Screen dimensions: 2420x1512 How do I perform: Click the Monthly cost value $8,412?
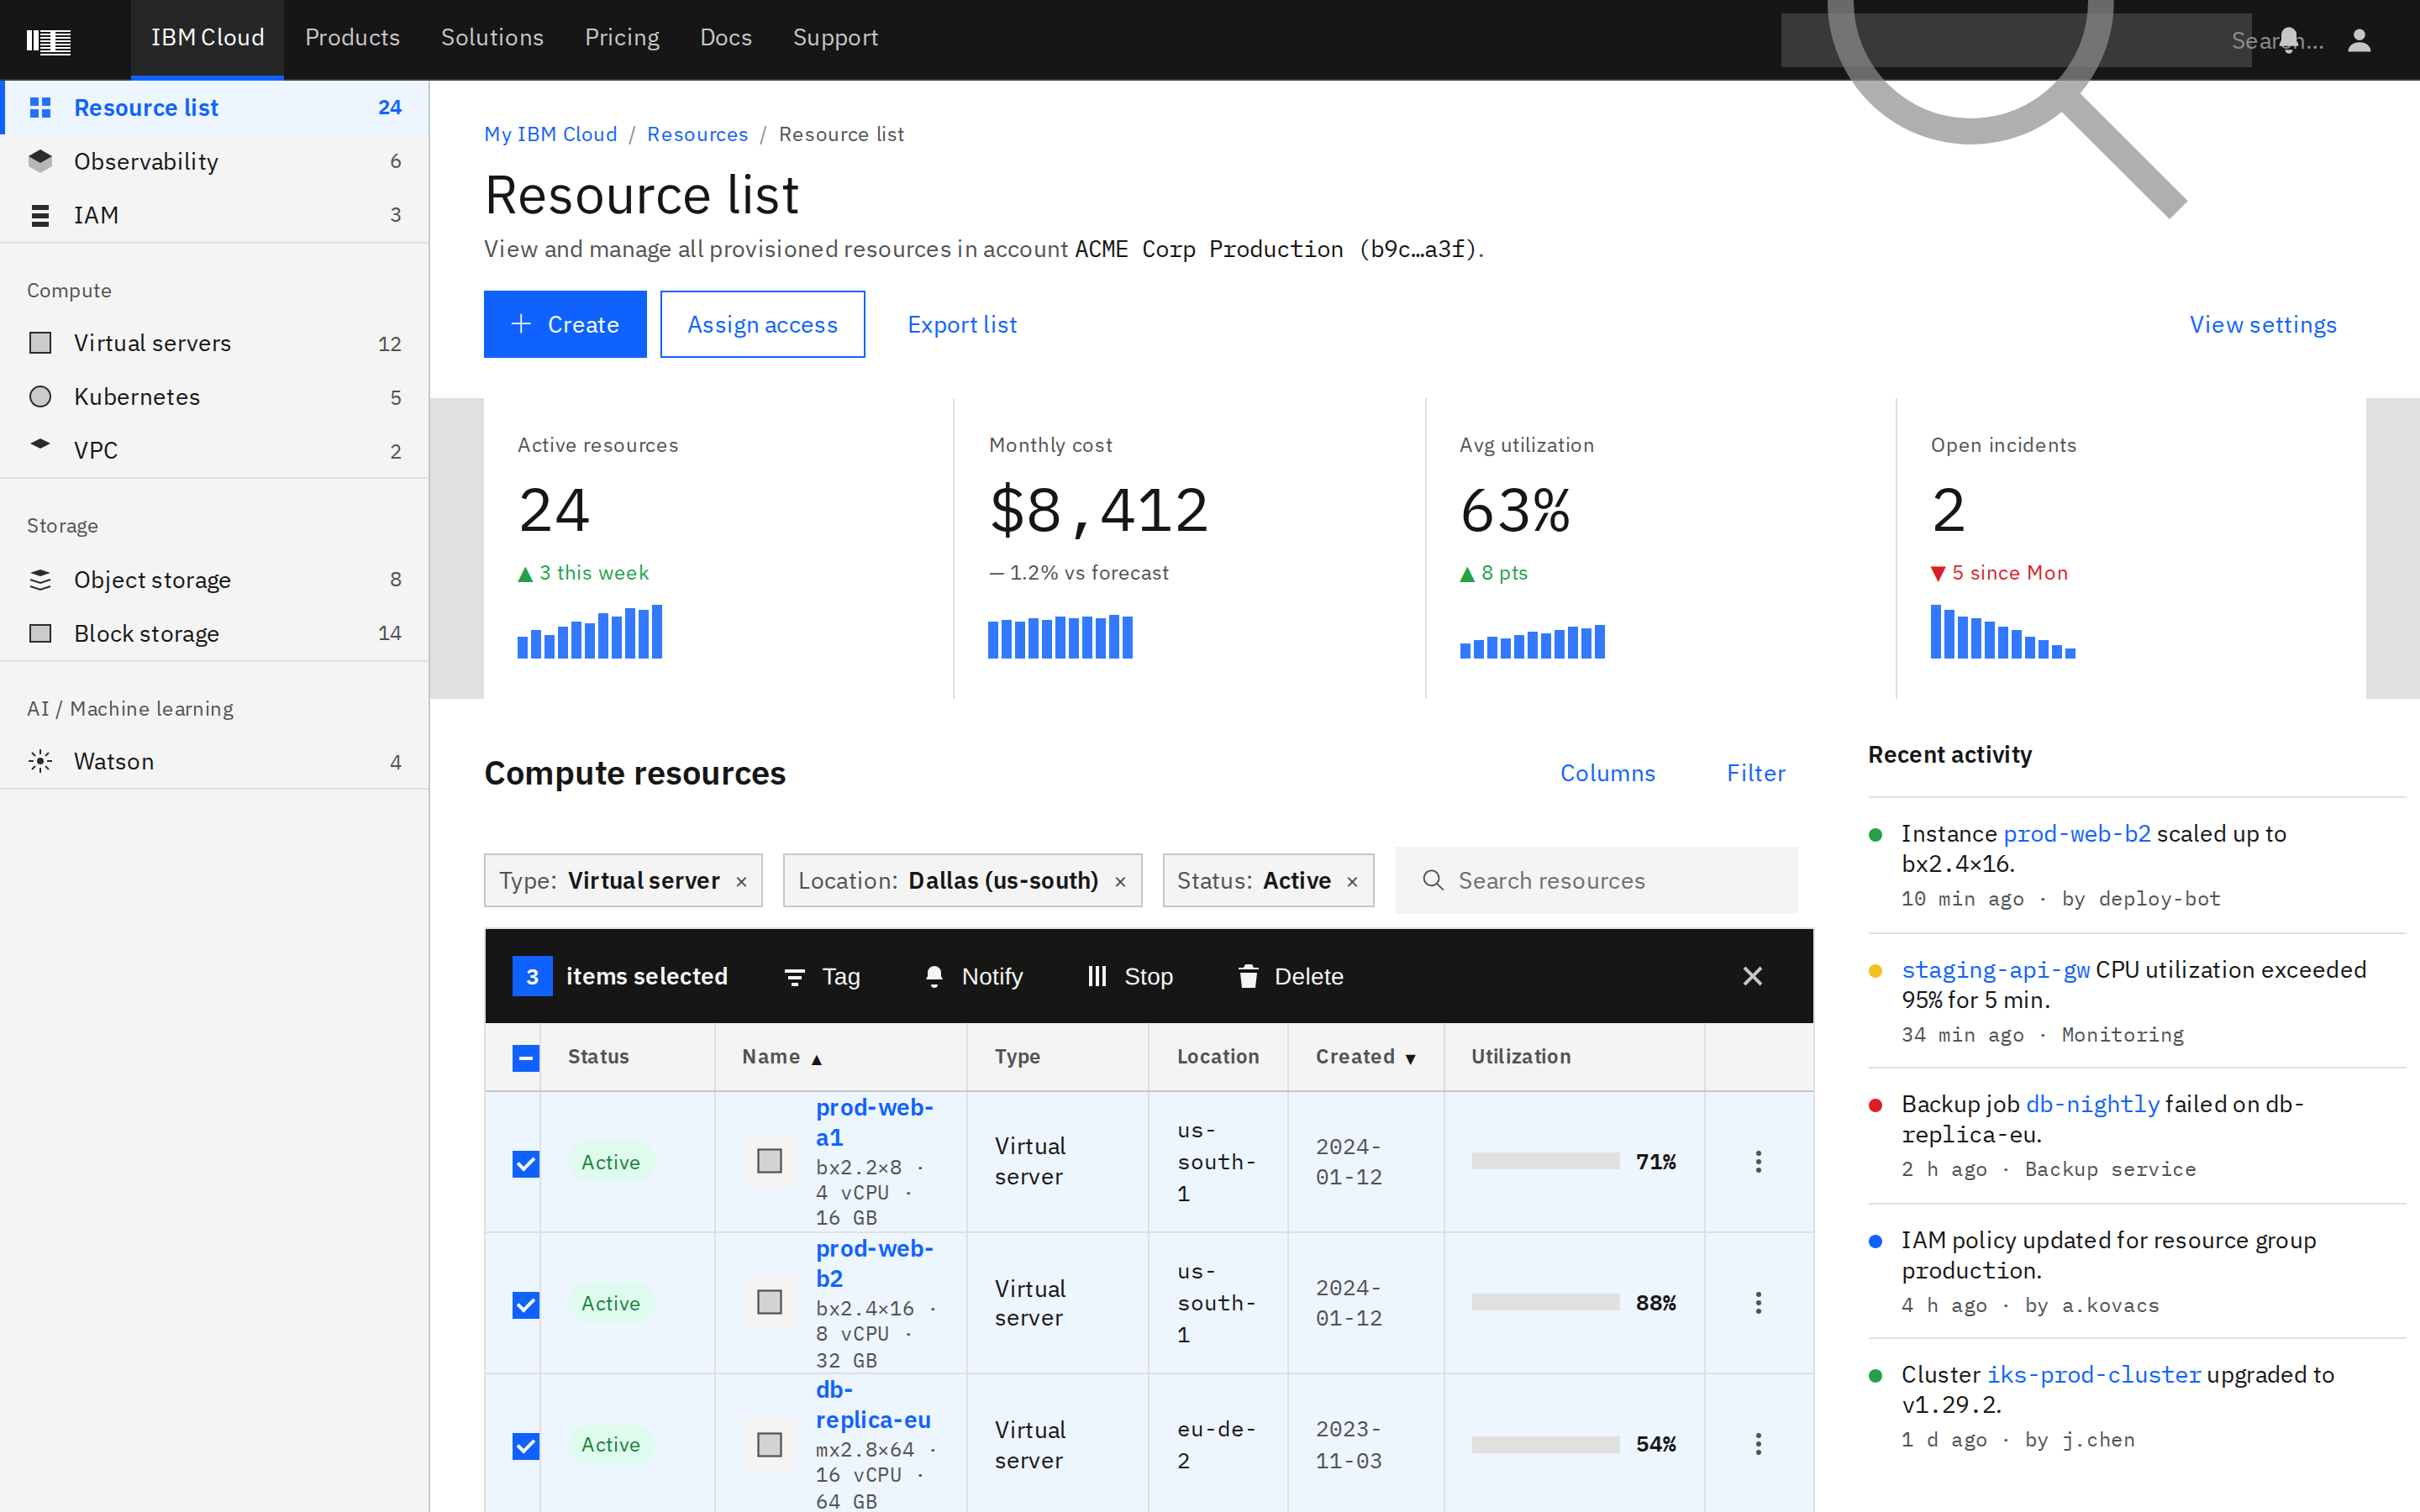tap(1098, 510)
